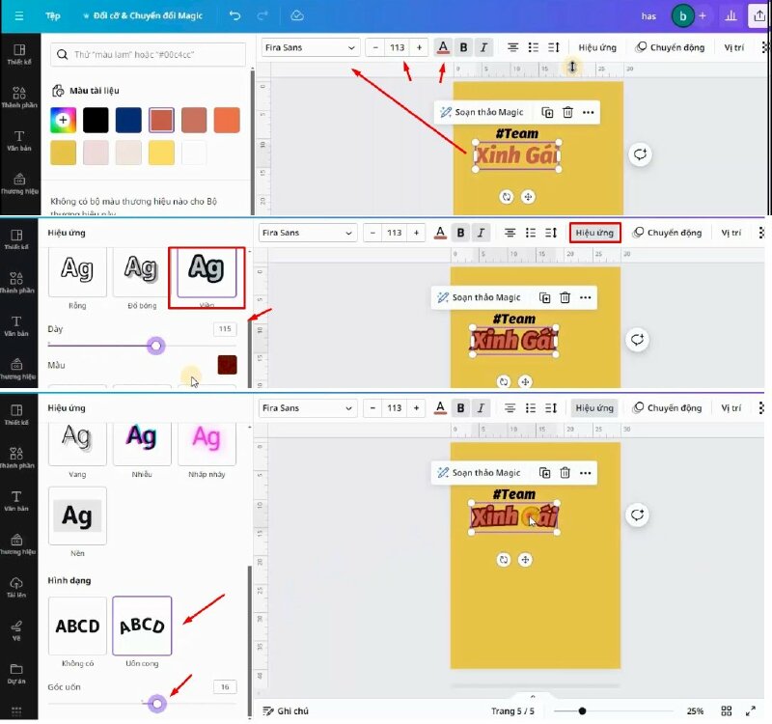The height and width of the screenshot is (724, 772).
Task: Open the Tải lên uploads sidebar panel
Action: (x=18, y=588)
